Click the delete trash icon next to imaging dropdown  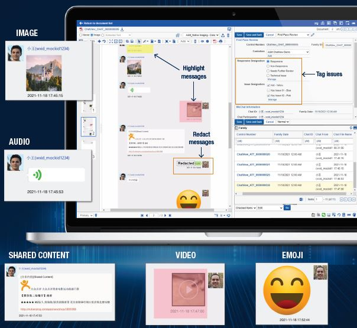(228, 35)
